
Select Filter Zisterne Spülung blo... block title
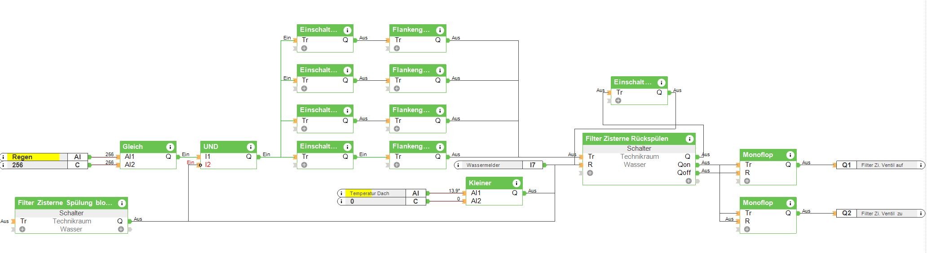(65, 203)
